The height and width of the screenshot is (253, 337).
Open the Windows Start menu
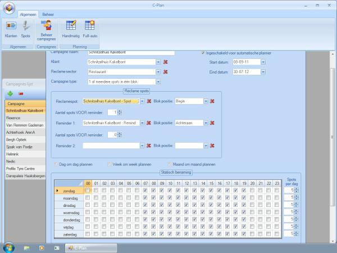8,247
